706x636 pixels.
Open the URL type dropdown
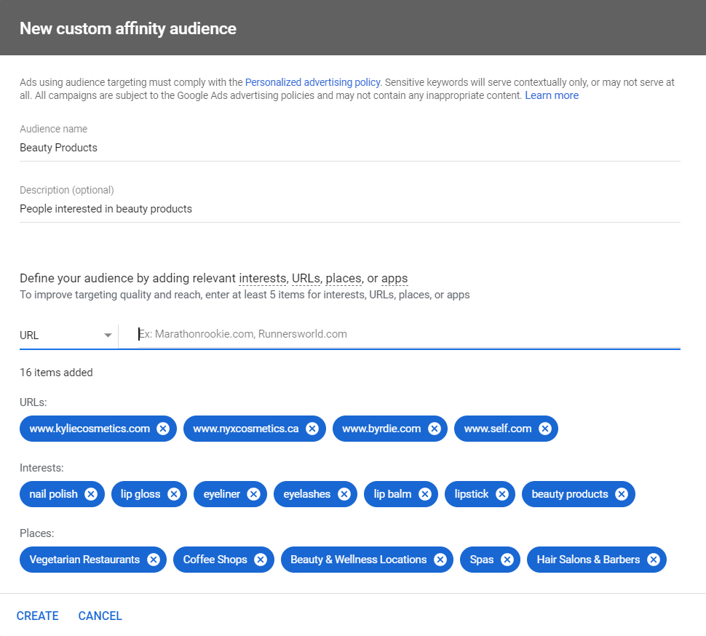tap(66, 335)
